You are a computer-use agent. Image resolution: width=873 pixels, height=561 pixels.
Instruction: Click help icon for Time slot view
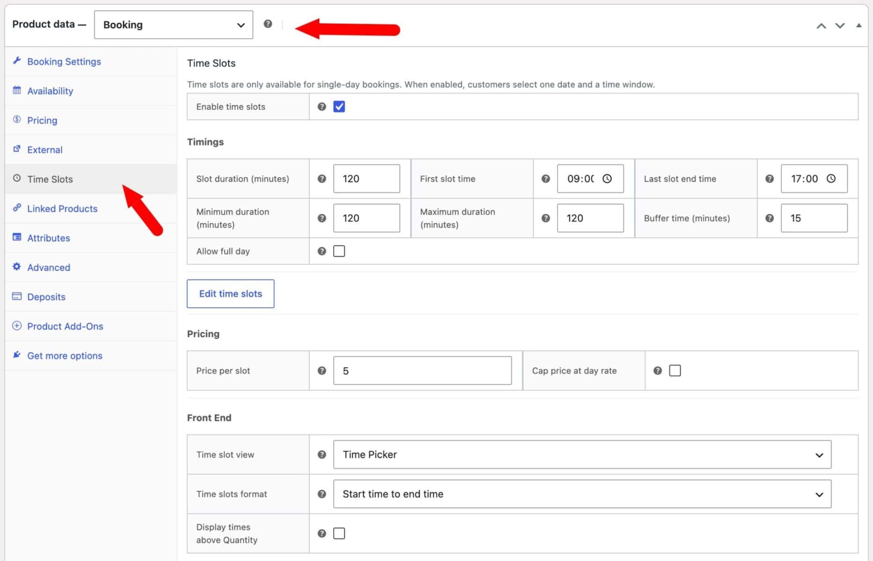tap(322, 454)
